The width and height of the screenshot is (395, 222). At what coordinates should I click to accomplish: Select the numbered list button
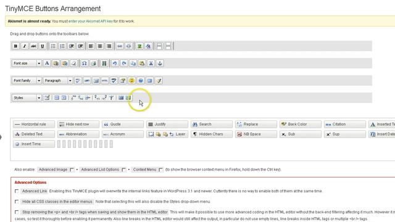tap(62, 46)
